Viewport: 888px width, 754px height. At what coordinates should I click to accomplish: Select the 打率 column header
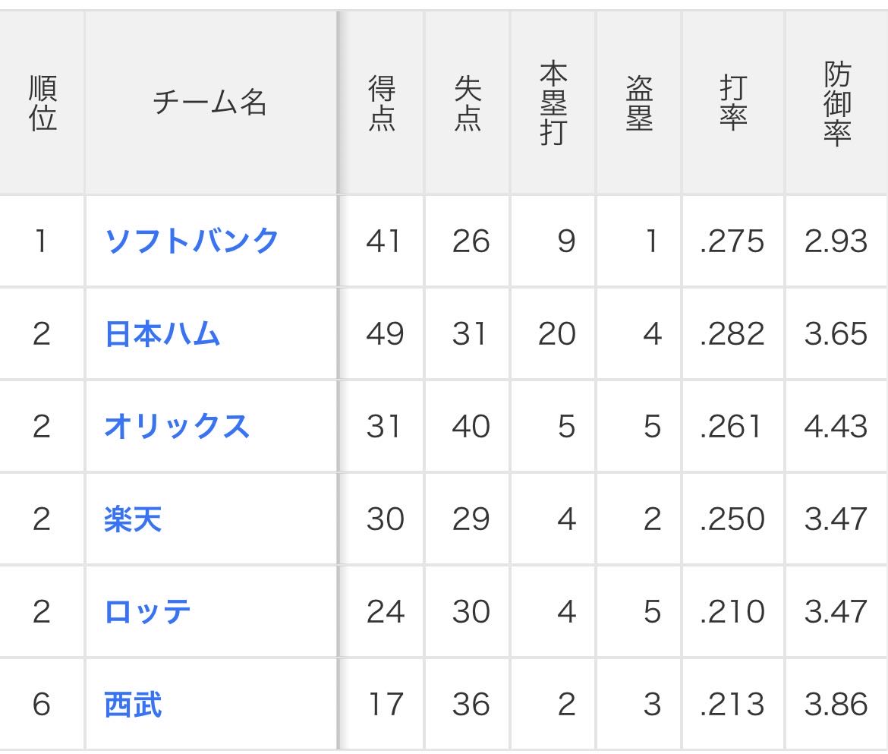point(733,103)
